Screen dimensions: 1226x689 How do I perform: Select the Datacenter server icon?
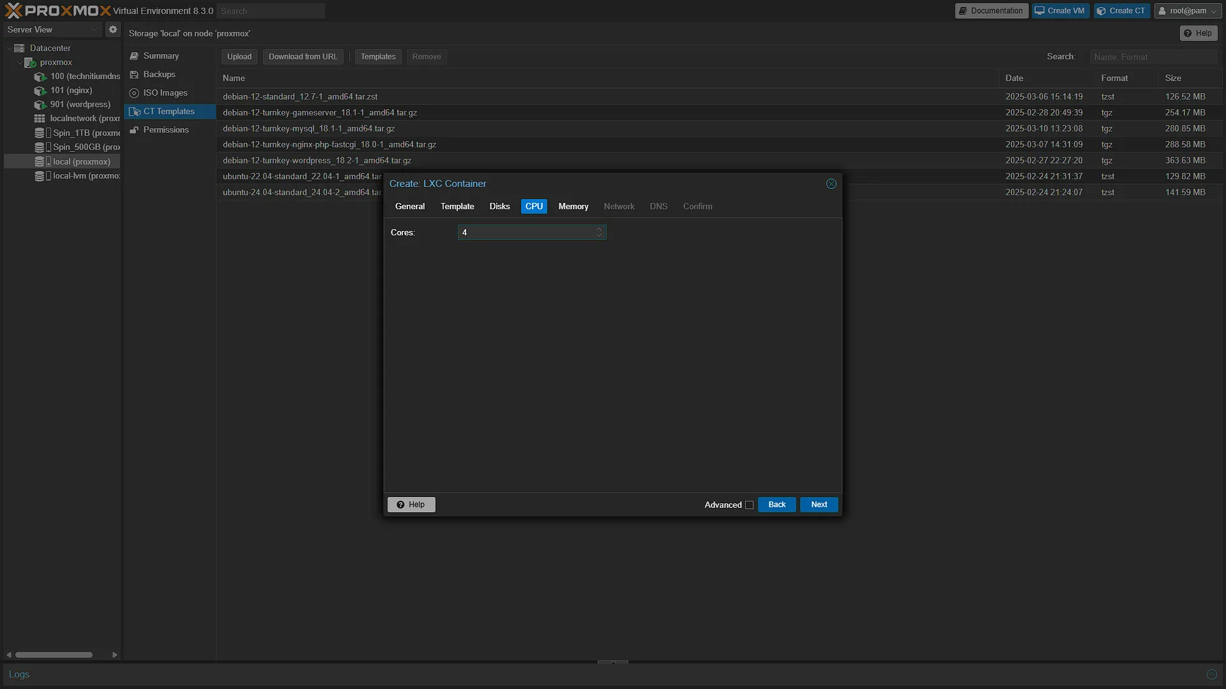(19, 48)
